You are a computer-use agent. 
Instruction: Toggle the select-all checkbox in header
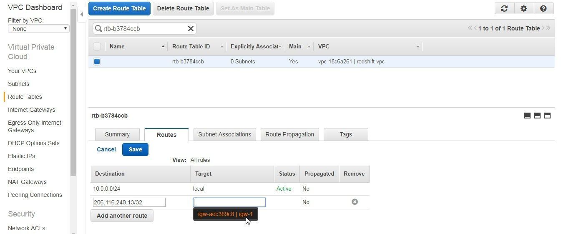[97, 46]
